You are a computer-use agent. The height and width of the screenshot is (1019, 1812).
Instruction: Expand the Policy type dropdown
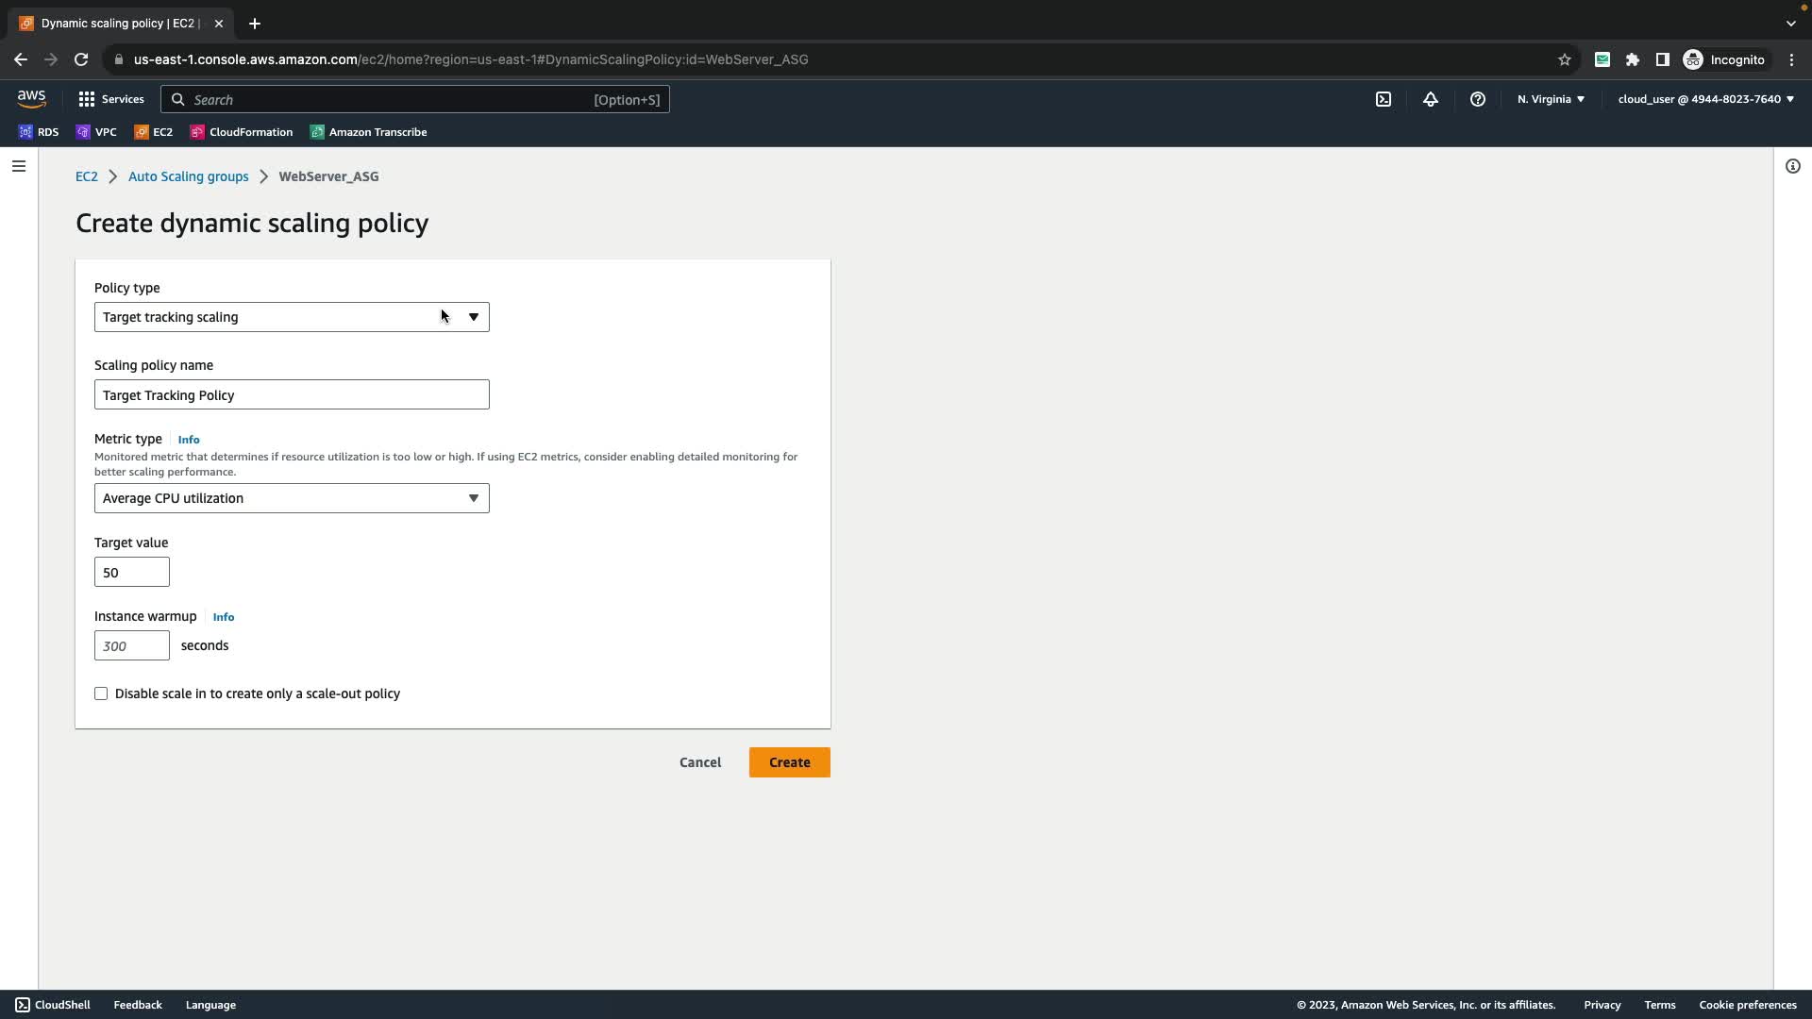pos(292,317)
